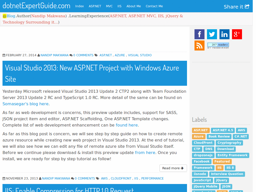Select the Interview Question label
The image size is (256, 192).
coord(227,174)
